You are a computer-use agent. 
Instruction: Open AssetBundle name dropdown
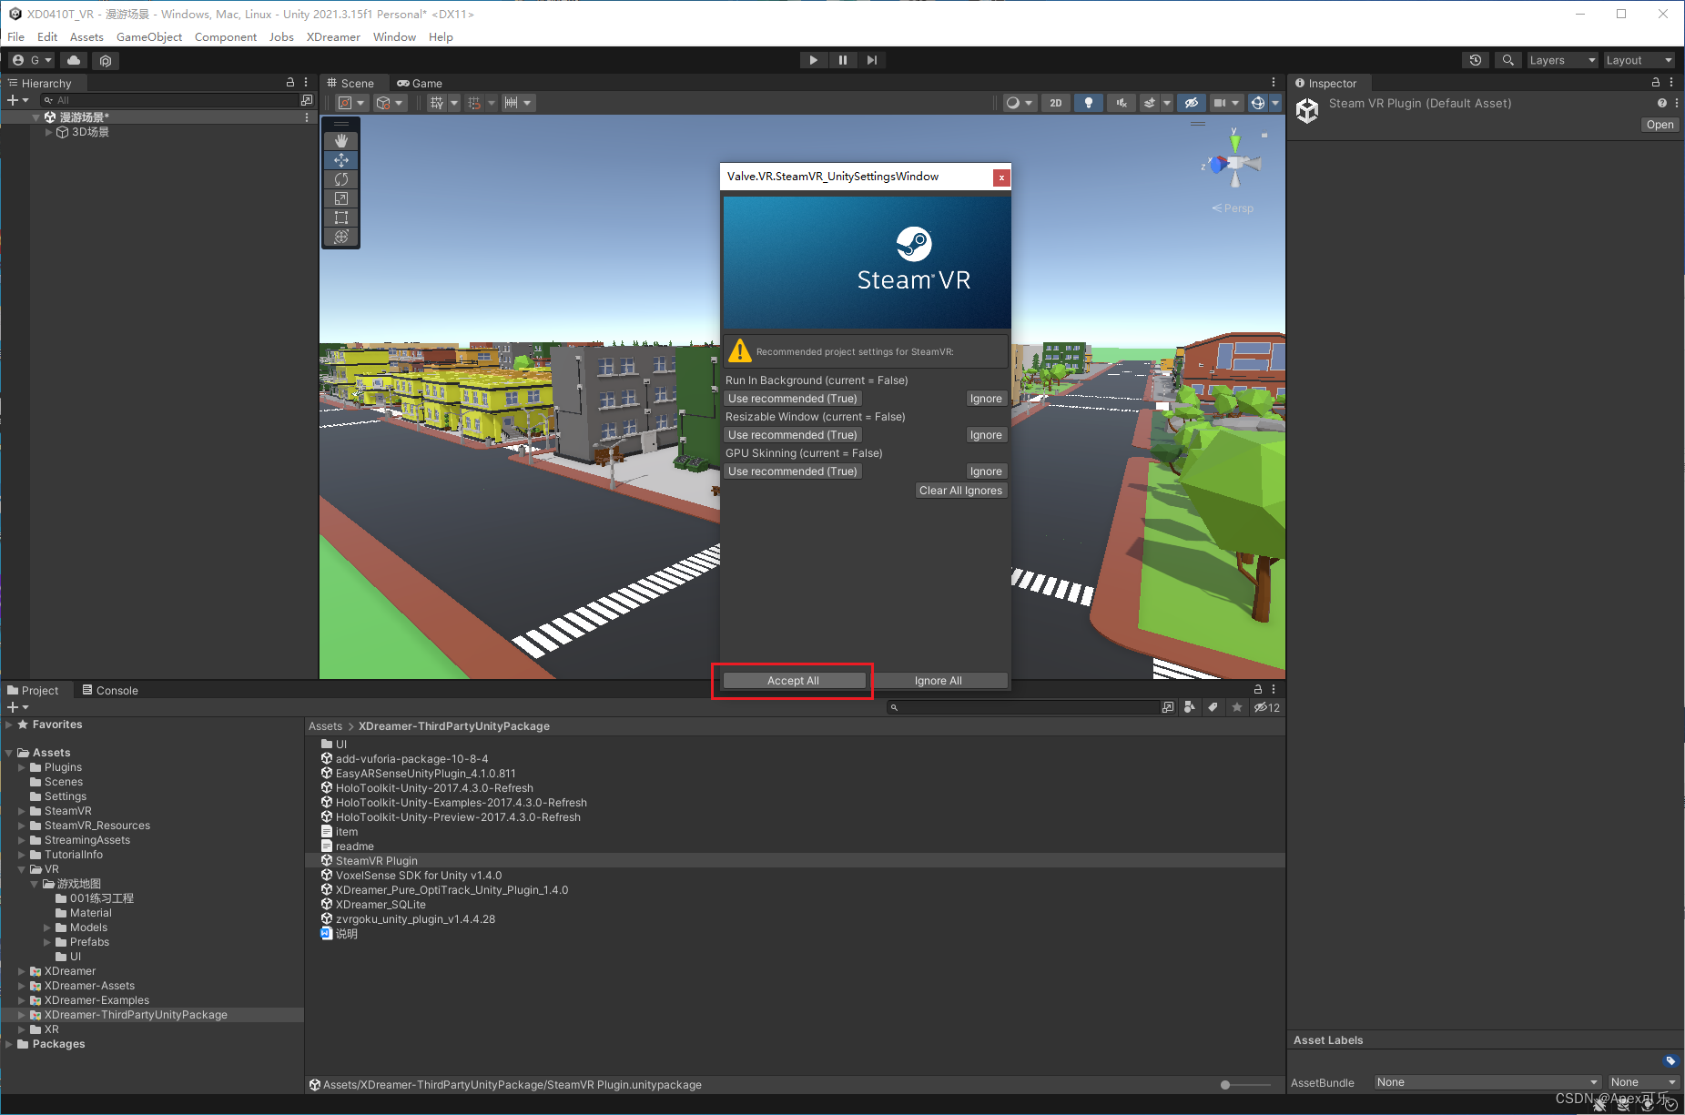tap(1487, 1082)
